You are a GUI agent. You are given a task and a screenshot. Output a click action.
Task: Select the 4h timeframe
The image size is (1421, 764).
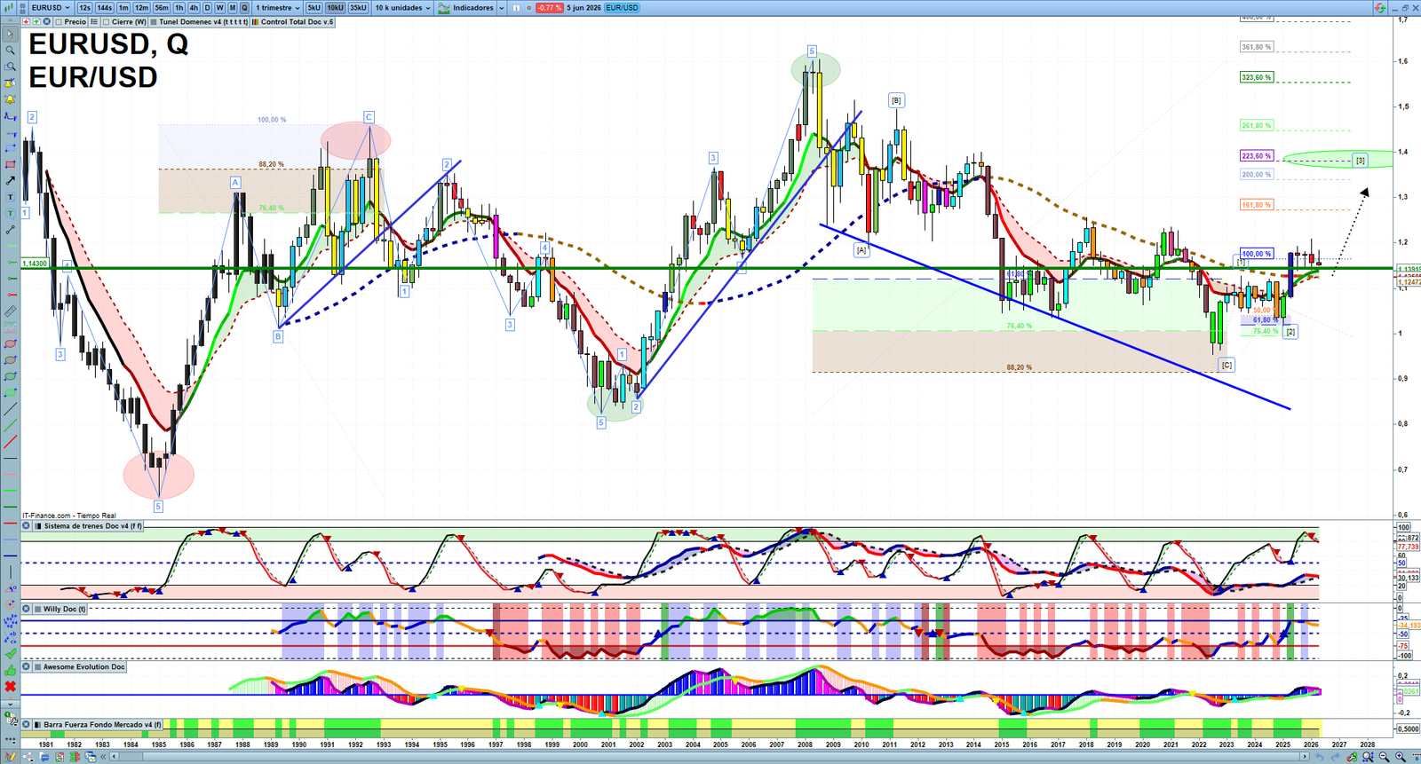194,7
